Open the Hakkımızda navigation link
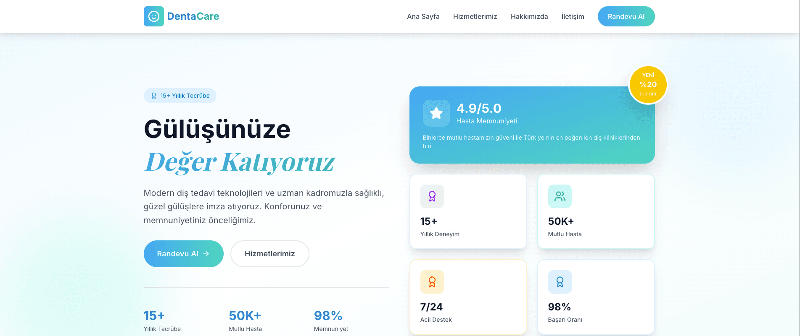The image size is (800, 336). point(529,16)
